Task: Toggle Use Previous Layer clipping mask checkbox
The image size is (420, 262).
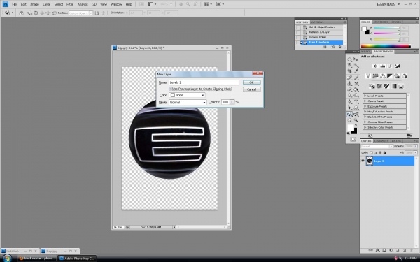Action: 170,89
